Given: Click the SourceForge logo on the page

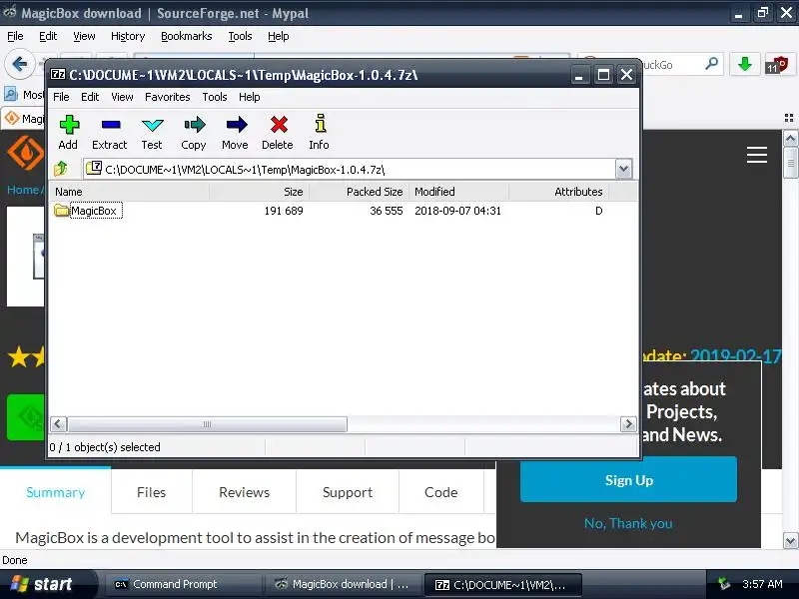Looking at the screenshot, I should coord(26,152).
